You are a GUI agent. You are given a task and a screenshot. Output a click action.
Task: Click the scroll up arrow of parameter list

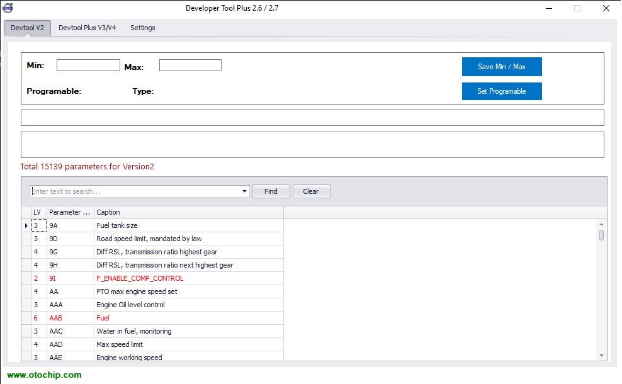point(601,225)
